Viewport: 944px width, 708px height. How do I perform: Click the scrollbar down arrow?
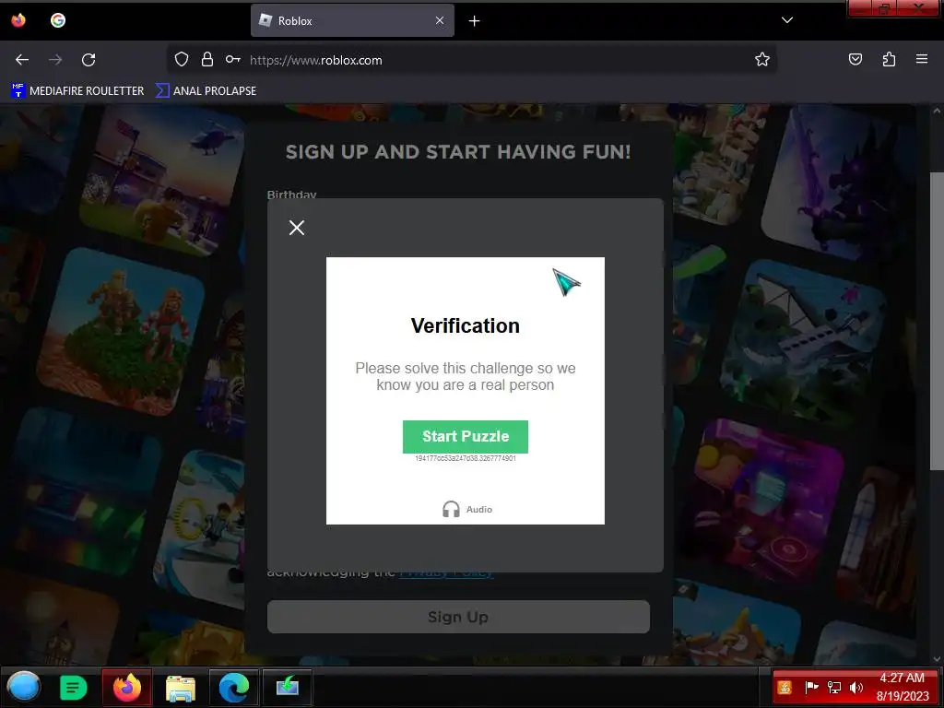[937, 659]
